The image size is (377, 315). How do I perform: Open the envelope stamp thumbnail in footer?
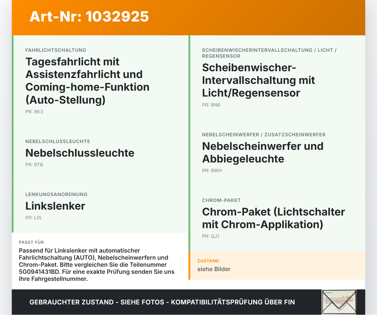point(339,302)
